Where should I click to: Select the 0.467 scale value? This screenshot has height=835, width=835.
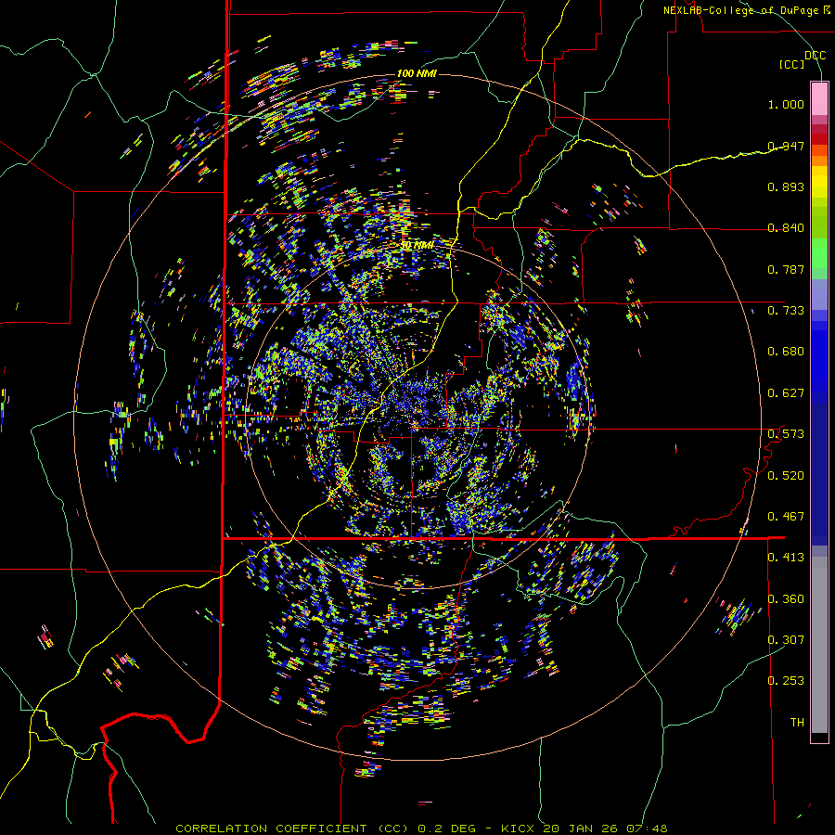click(x=786, y=517)
